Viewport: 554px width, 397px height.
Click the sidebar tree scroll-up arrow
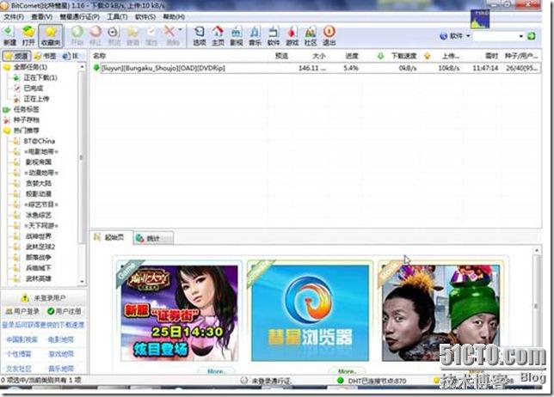[x=82, y=67]
